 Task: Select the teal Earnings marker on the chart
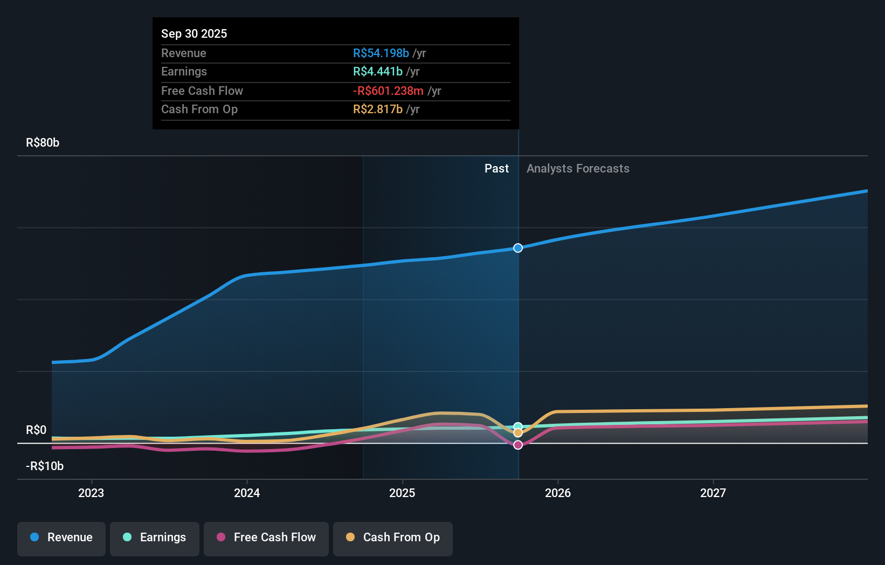click(x=518, y=425)
